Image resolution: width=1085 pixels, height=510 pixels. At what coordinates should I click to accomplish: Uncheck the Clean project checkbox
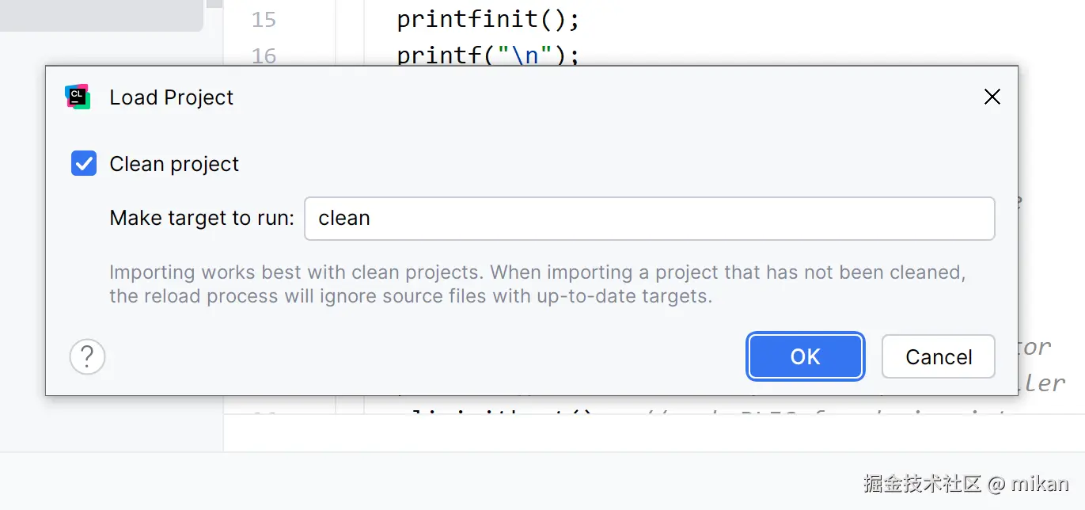tap(84, 164)
